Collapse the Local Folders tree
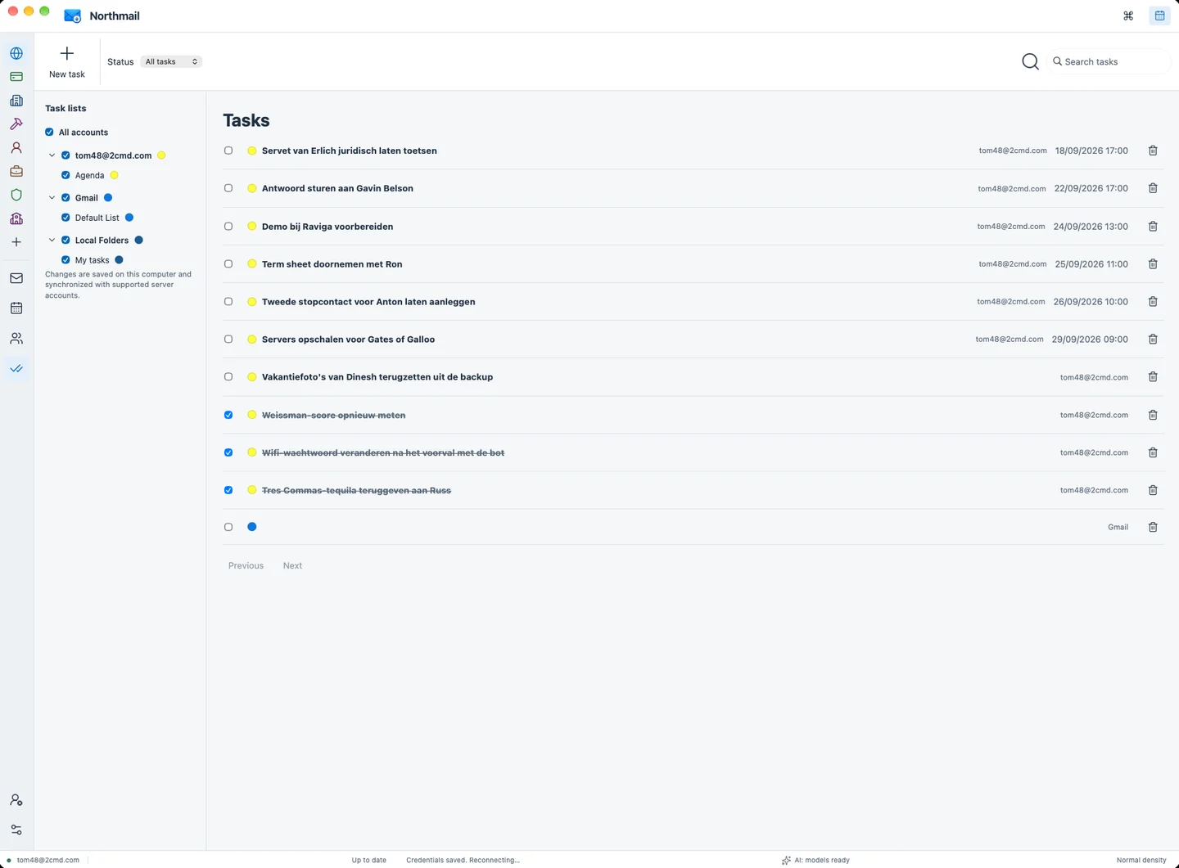 pyautogui.click(x=52, y=241)
